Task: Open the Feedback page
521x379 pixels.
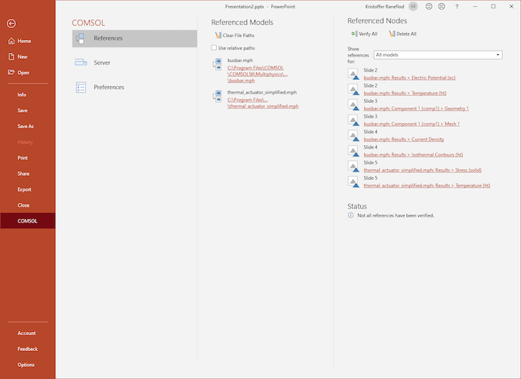Action: click(28, 349)
